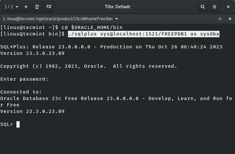Add a terminal to the right
235x154 pixels.
(x=37, y=7)
